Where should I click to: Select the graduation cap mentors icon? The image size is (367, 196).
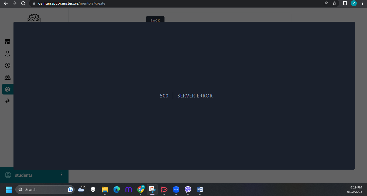tap(8, 89)
